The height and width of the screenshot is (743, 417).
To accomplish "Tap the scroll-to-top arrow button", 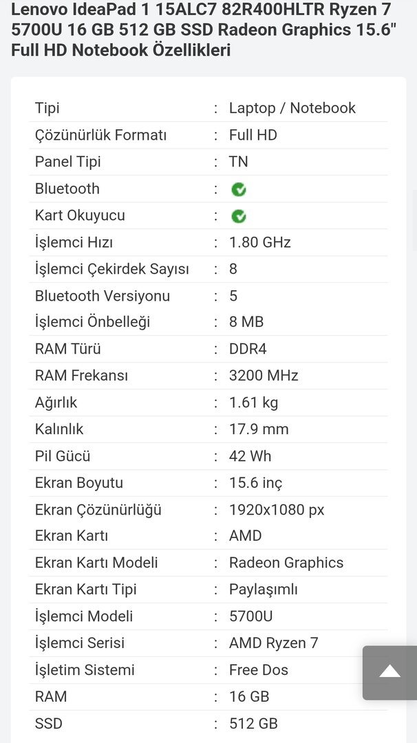I will click(389, 672).
